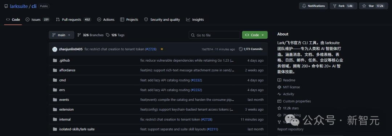392x136 pixels.
Task: Click the zhaojunlin0405 avatar image
Action: 55,49
